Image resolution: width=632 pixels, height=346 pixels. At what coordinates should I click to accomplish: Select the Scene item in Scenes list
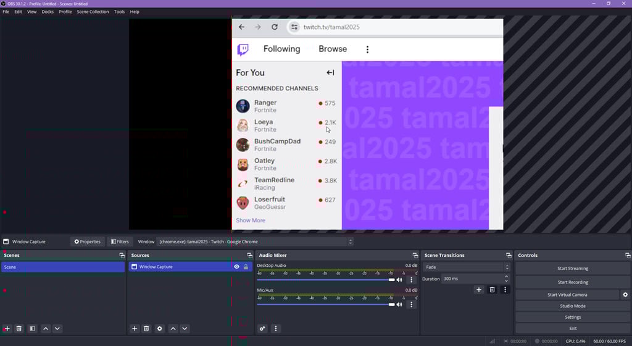click(63, 267)
